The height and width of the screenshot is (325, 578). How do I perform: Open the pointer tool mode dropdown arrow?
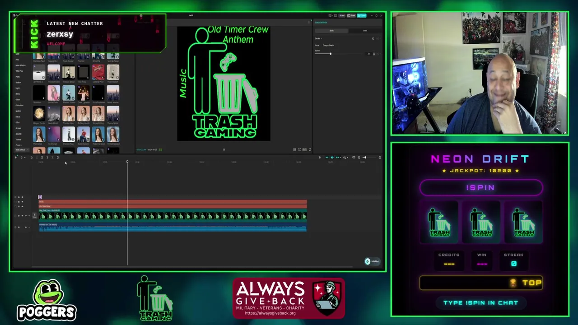(x=25, y=158)
